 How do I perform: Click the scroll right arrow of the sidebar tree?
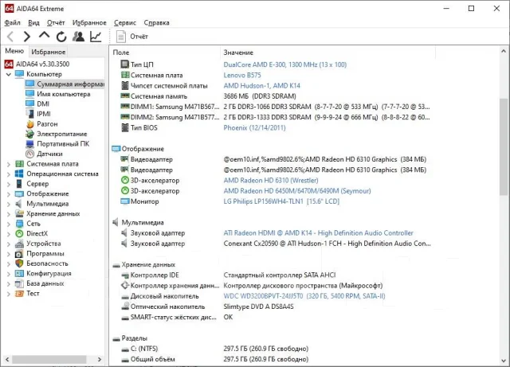pos(100,359)
